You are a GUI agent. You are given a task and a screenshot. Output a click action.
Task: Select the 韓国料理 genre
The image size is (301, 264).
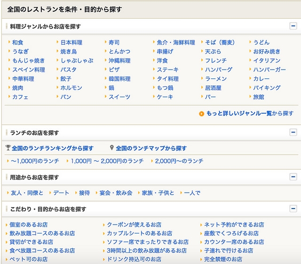[119, 79]
